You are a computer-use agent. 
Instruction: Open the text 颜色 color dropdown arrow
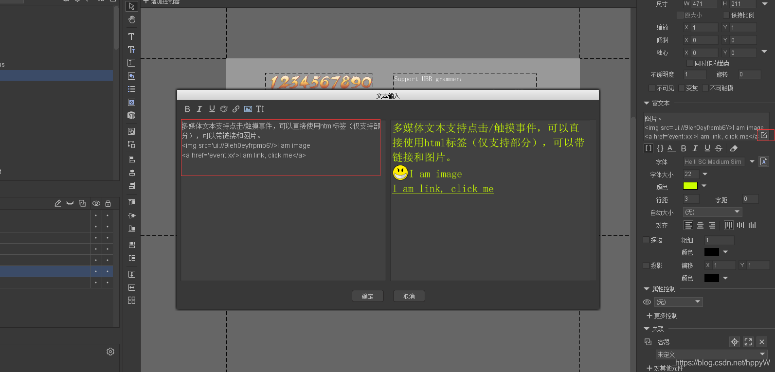click(703, 186)
